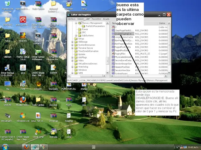
Task: Open the Edición menu
Action: point(81,19)
